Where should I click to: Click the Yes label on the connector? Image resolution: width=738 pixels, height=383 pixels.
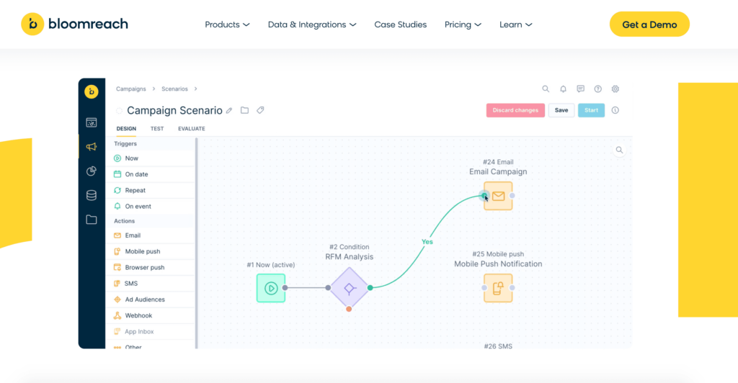(x=427, y=242)
